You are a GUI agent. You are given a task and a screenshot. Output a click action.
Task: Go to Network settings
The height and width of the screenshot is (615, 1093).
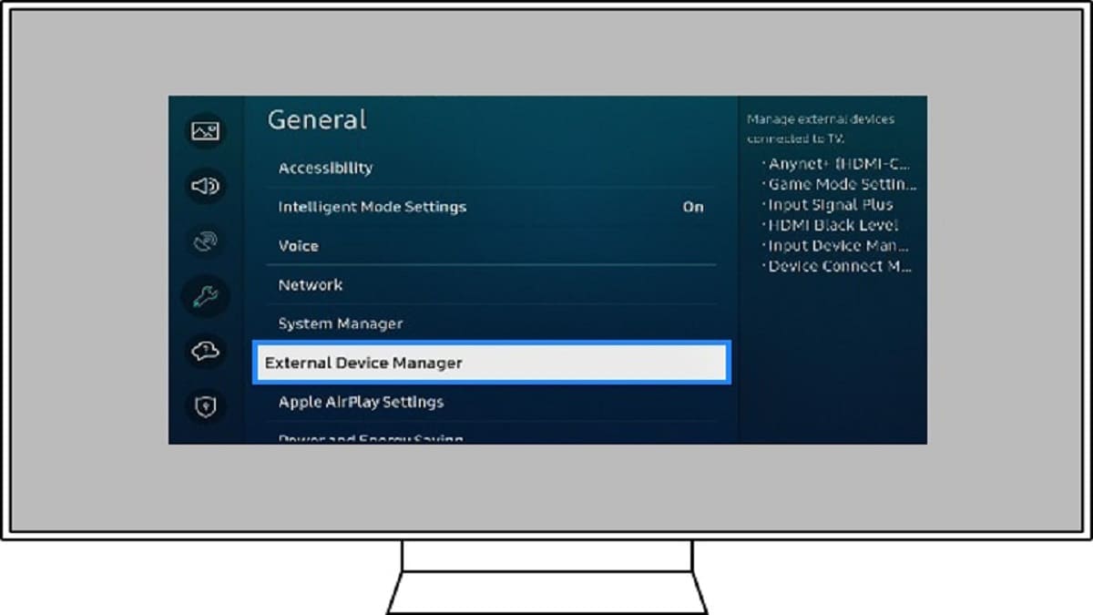(x=310, y=285)
